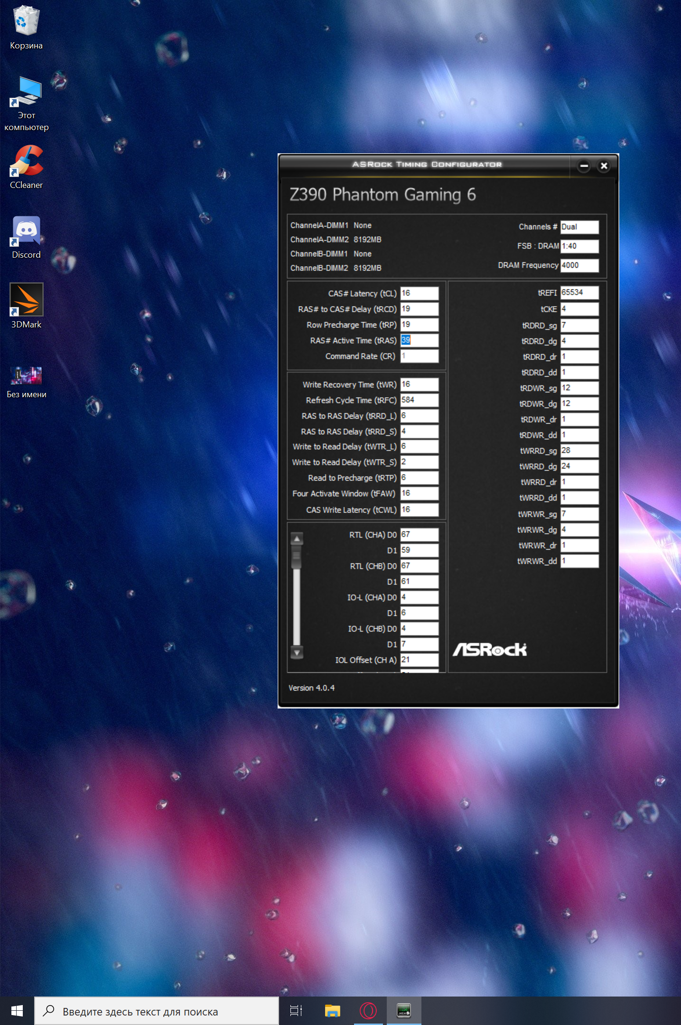Click the scroll up arrow in RTL list
This screenshot has width=681, height=1025.
297,539
